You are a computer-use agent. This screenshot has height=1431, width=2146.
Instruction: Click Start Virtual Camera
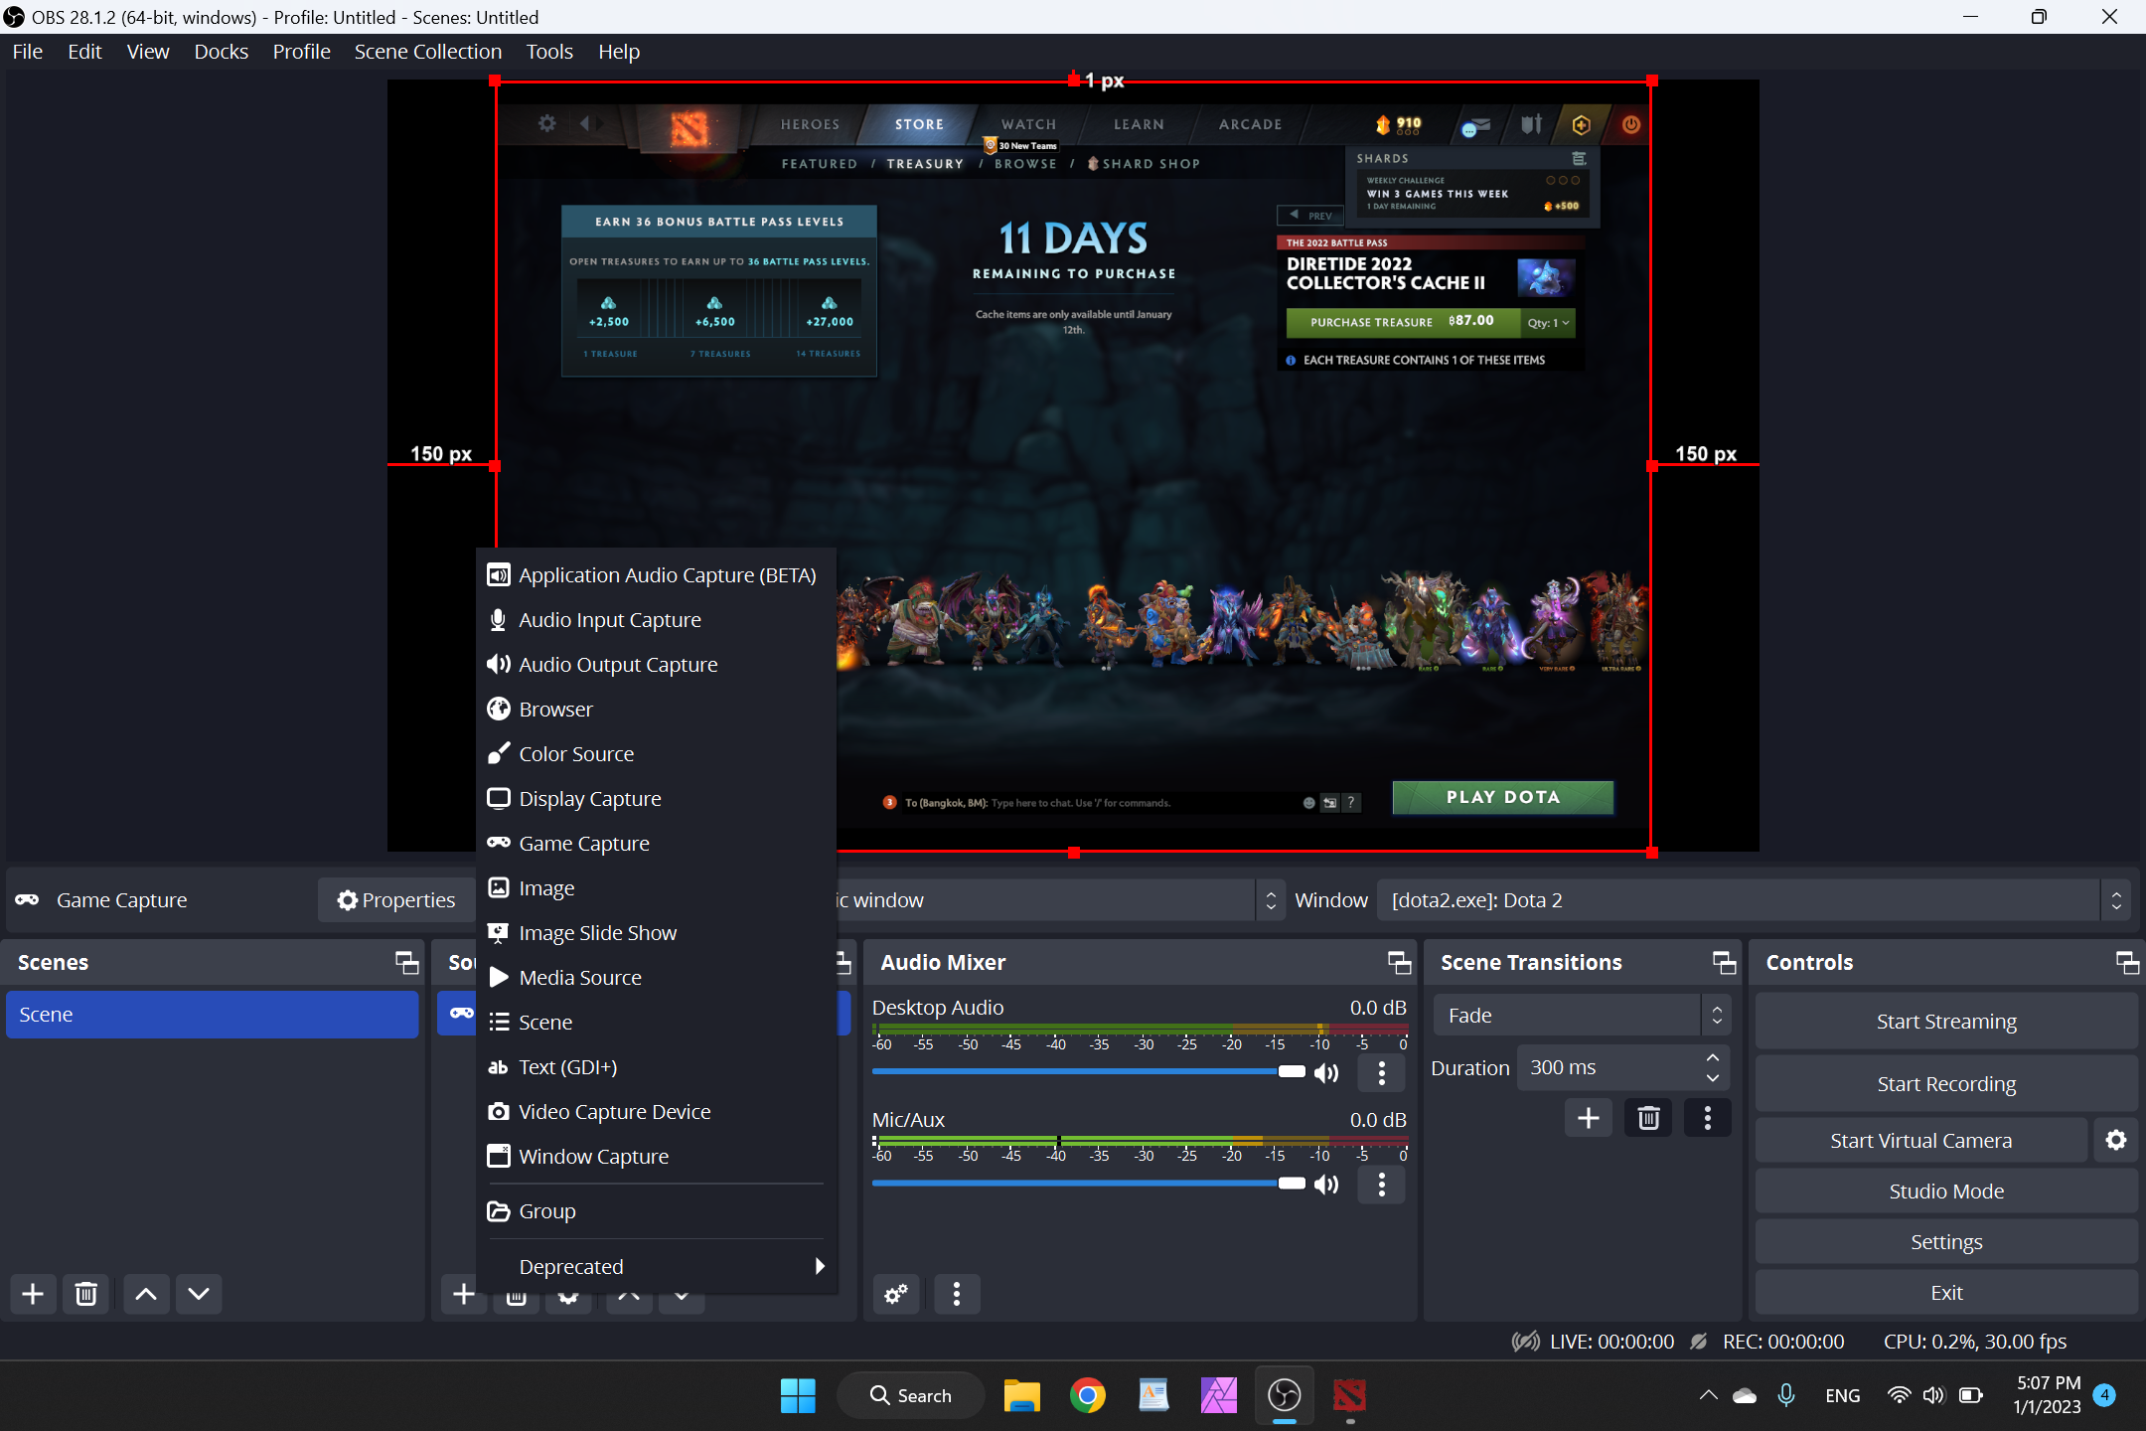(x=1921, y=1141)
